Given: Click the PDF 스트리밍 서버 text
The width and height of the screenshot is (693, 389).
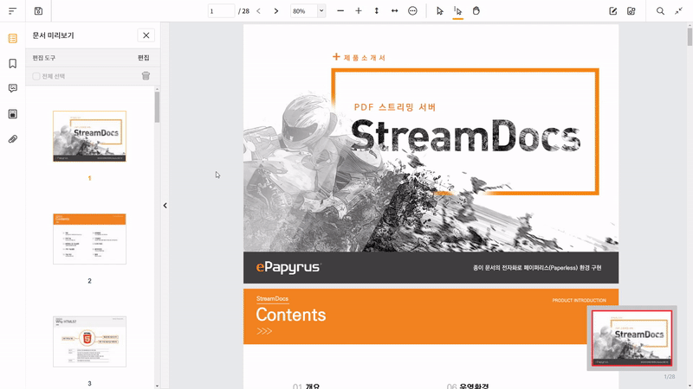Looking at the screenshot, I should click(395, 107).
